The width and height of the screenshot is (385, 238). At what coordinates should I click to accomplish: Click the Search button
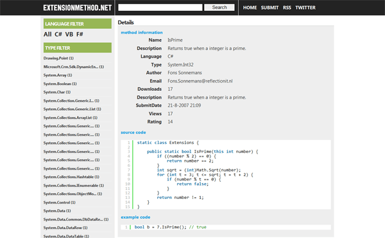click(x=219, y=7)
